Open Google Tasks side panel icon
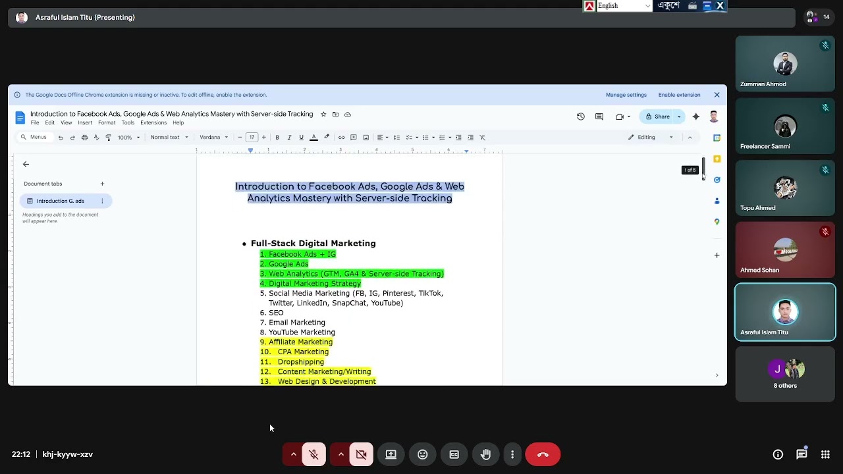 [x=717, y=180]
